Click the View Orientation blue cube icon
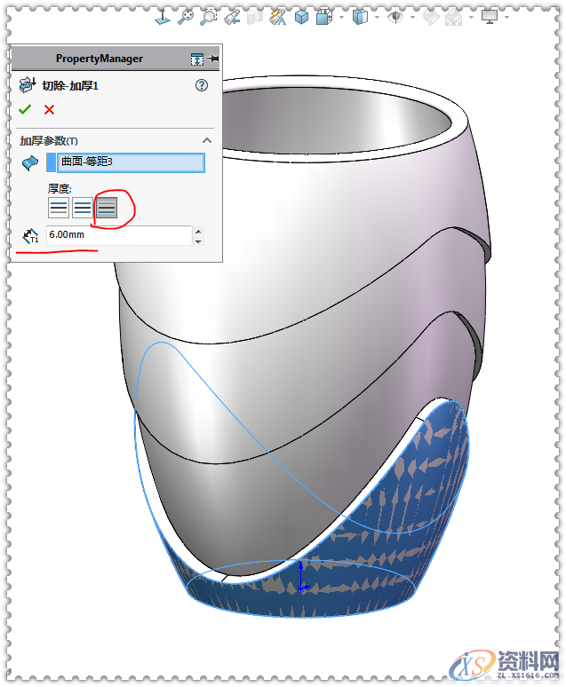The height and width of the screenshot is (687, 566). coord(301,17)
